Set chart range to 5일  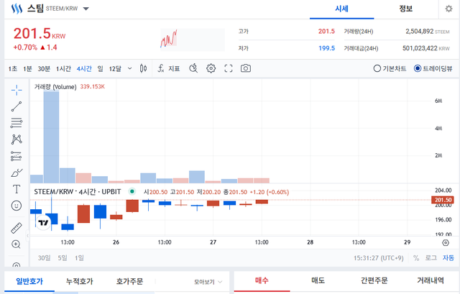pos(63,258)
